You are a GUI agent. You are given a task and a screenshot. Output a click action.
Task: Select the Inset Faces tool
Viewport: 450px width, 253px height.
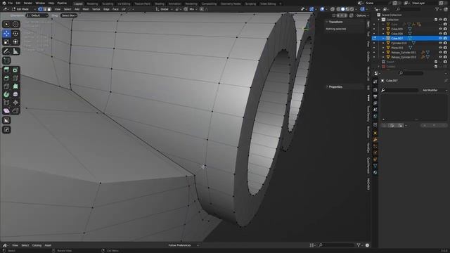(15, 70)
